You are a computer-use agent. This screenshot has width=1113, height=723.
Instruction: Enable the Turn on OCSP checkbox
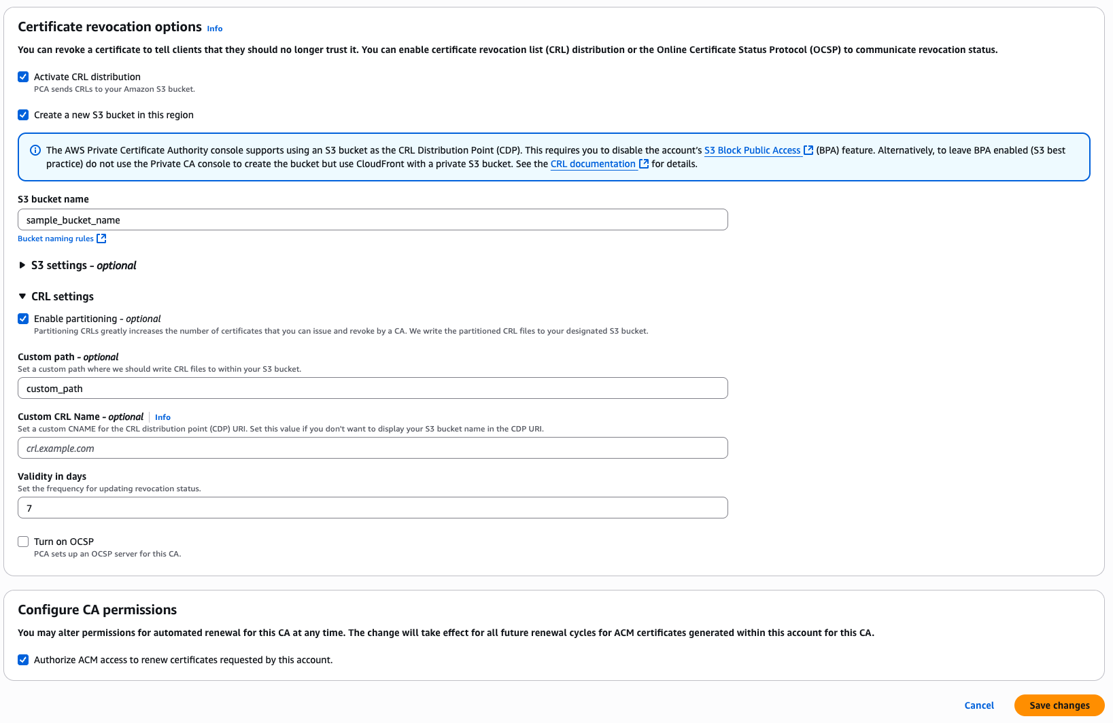pos(22,541)
